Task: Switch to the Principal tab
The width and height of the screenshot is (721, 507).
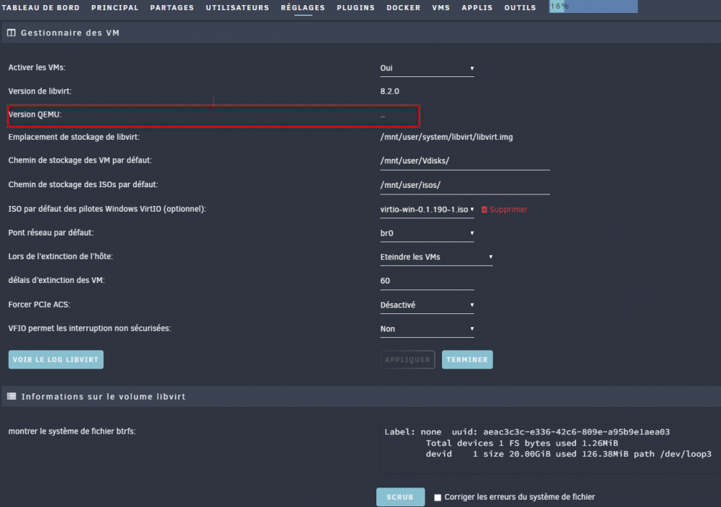Action: coord(115,8)
